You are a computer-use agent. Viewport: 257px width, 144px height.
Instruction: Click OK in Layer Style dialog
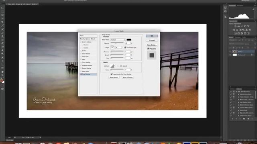[152, 36]
